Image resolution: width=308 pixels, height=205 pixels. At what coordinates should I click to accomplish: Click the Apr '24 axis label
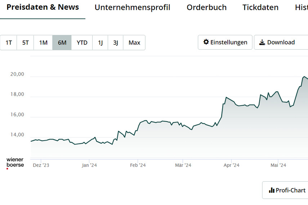[x=231, y=165]
